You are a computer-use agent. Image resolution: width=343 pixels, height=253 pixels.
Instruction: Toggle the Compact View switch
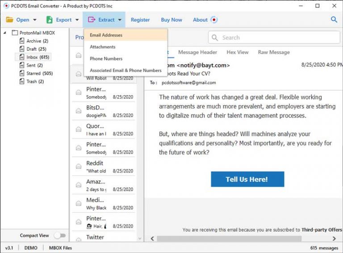tap(60, 236)
